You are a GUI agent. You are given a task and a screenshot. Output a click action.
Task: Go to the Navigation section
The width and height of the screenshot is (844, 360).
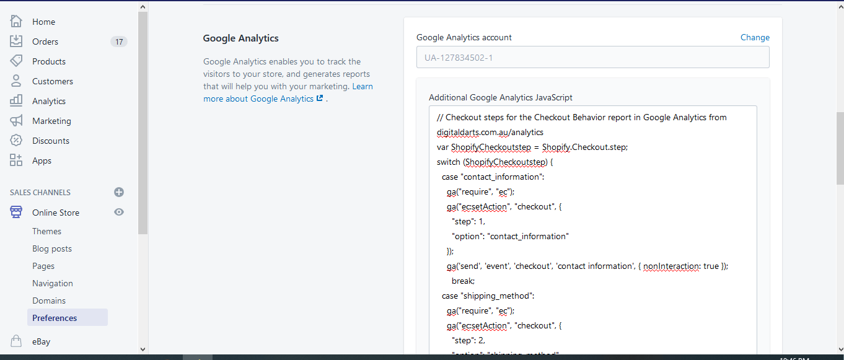pyautogui.click(x=53, y=283)
